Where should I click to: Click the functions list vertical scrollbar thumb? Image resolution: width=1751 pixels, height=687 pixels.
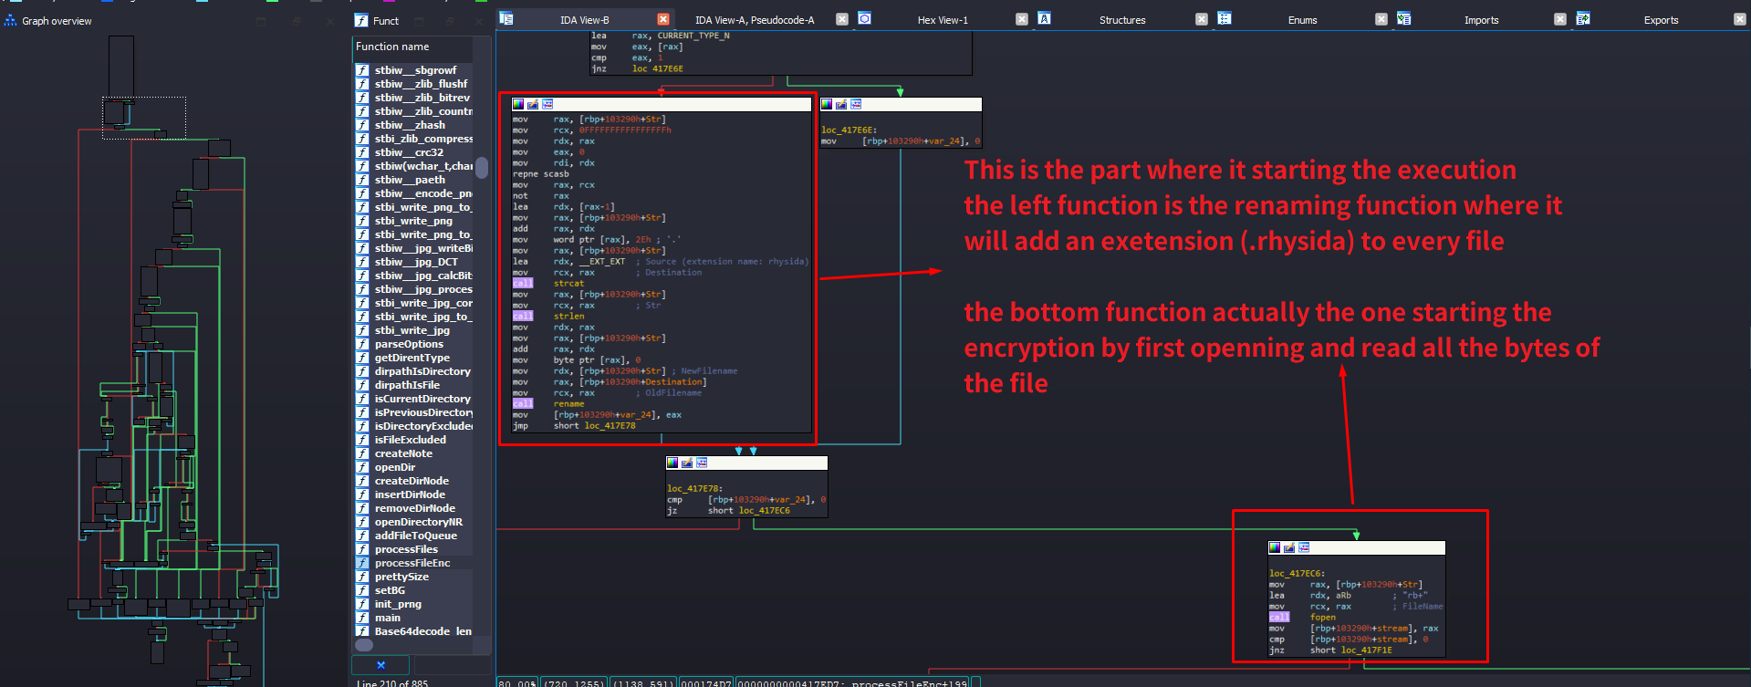[482, 167]
